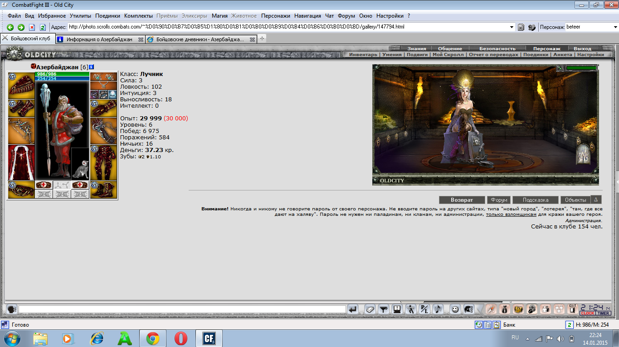Open Opera from Windows taskbar
The height and width of the screenshot is (347, 619).
pos(180,338)
